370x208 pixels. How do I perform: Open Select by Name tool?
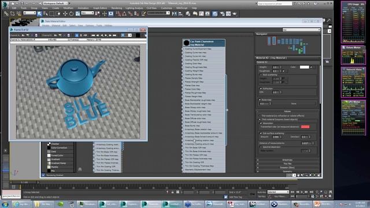[46, 14]
